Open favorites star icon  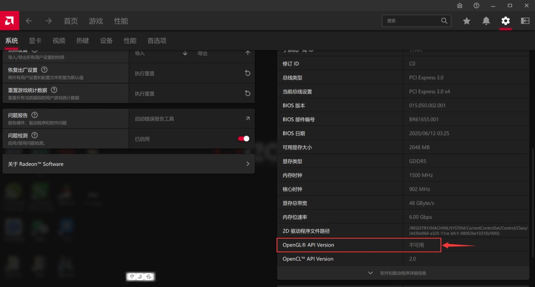(x=466, y=21)
